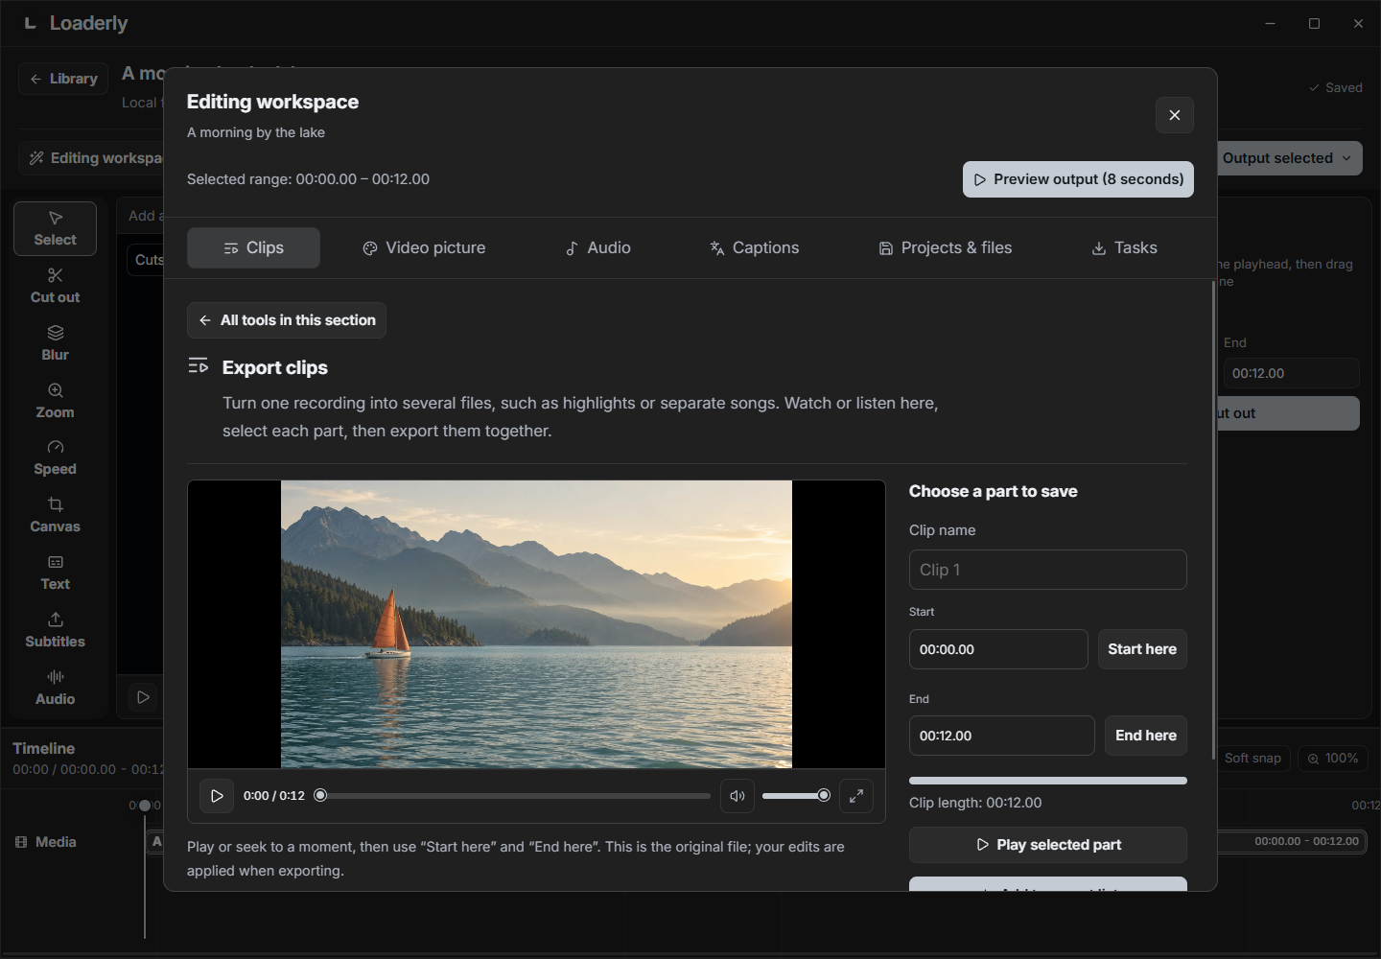The height and width of the screenshot is (959, 1381).
Task: Close the Editing workspace dialog
Action: [1175, 115]
